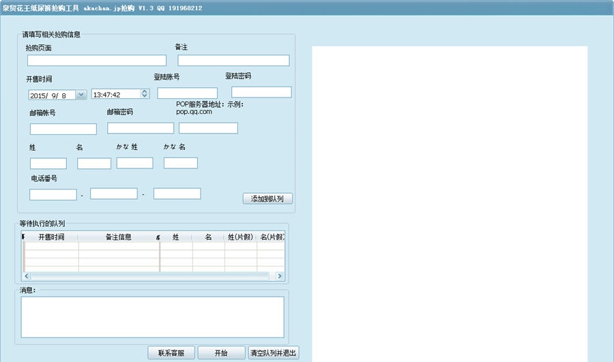This screenshot has height=362, width=614.
Task: Click the 登陆账号 input field
Action: (187, 93)
